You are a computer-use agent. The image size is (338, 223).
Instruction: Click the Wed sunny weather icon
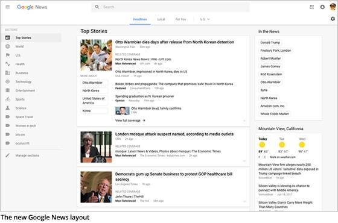tap(302, 145)
